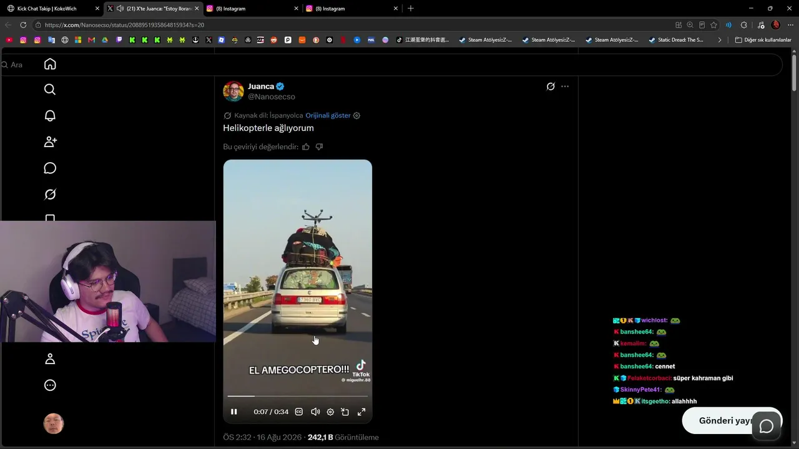Screen dimensions: 799x449
Task: Open the YouTube bookmark icon
Action: pyautogui.click(x=9, y=40)
